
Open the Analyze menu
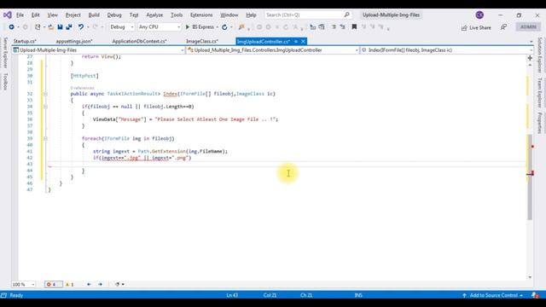(x=154, y=15)
